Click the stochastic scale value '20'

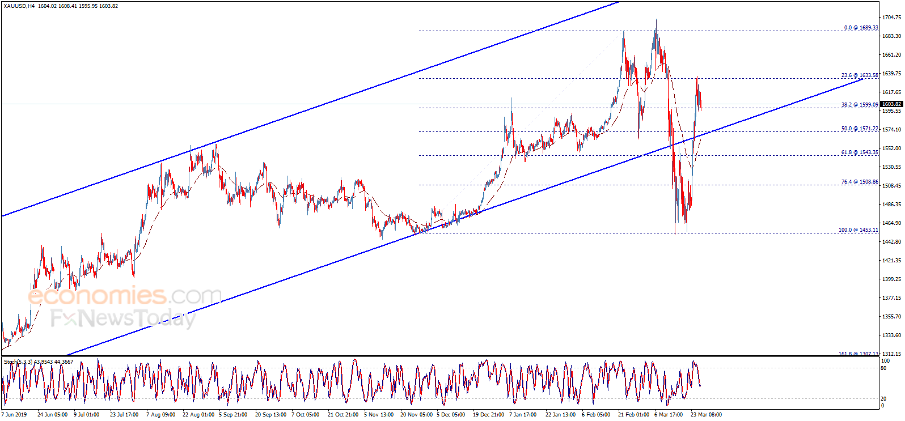tap(883, 399)
